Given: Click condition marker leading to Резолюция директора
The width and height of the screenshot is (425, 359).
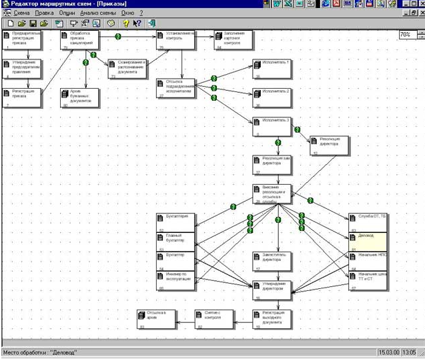Looking at the screenshot, I should [x=298, y=129].
